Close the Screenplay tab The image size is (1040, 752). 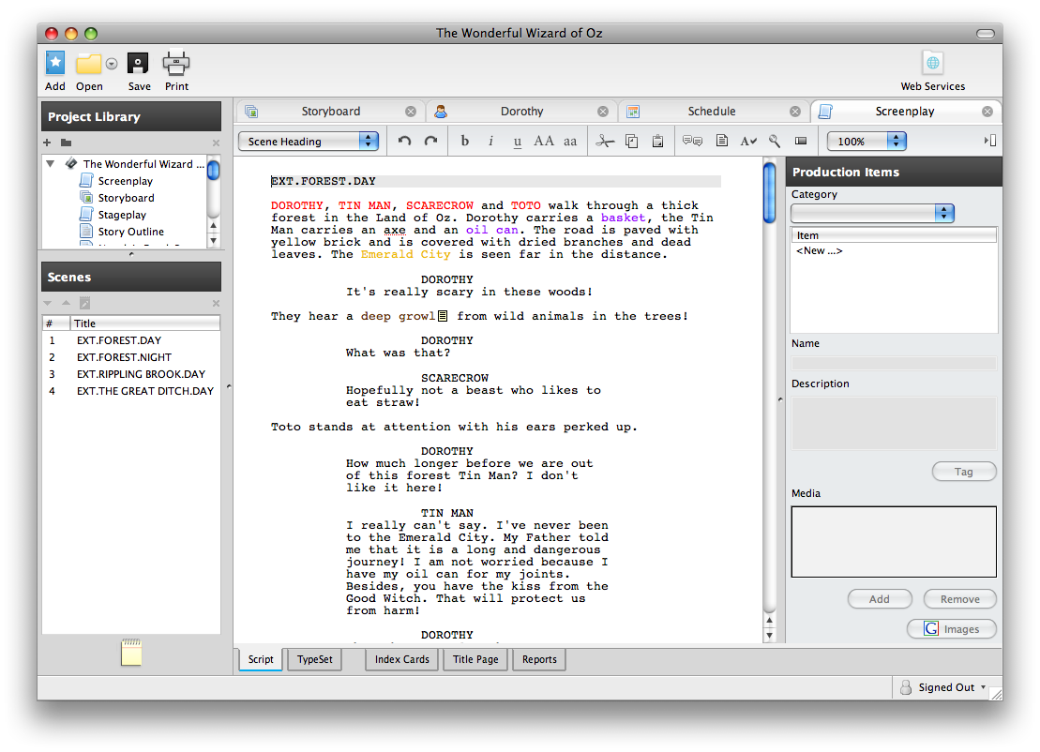click(987, 112)
